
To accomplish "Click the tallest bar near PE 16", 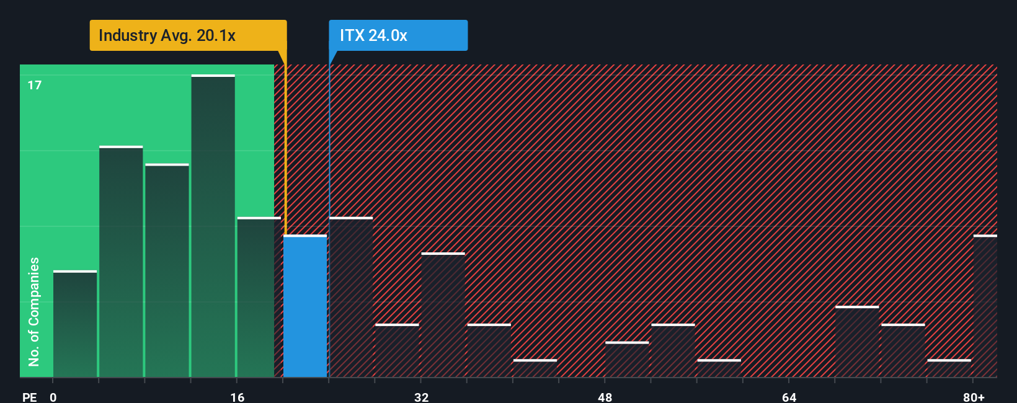I will pos(213,226).
